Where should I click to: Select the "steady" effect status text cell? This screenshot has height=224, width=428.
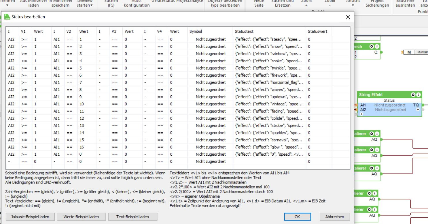click(x=269, y=39)
